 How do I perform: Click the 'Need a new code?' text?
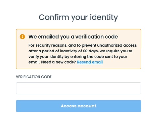(x=59, y=62)
